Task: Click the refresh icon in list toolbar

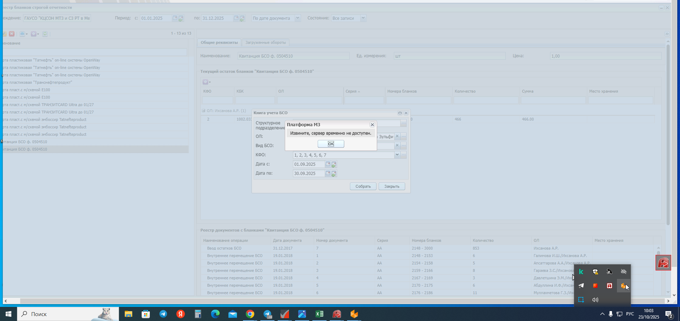Action: (x=45, y=34)
